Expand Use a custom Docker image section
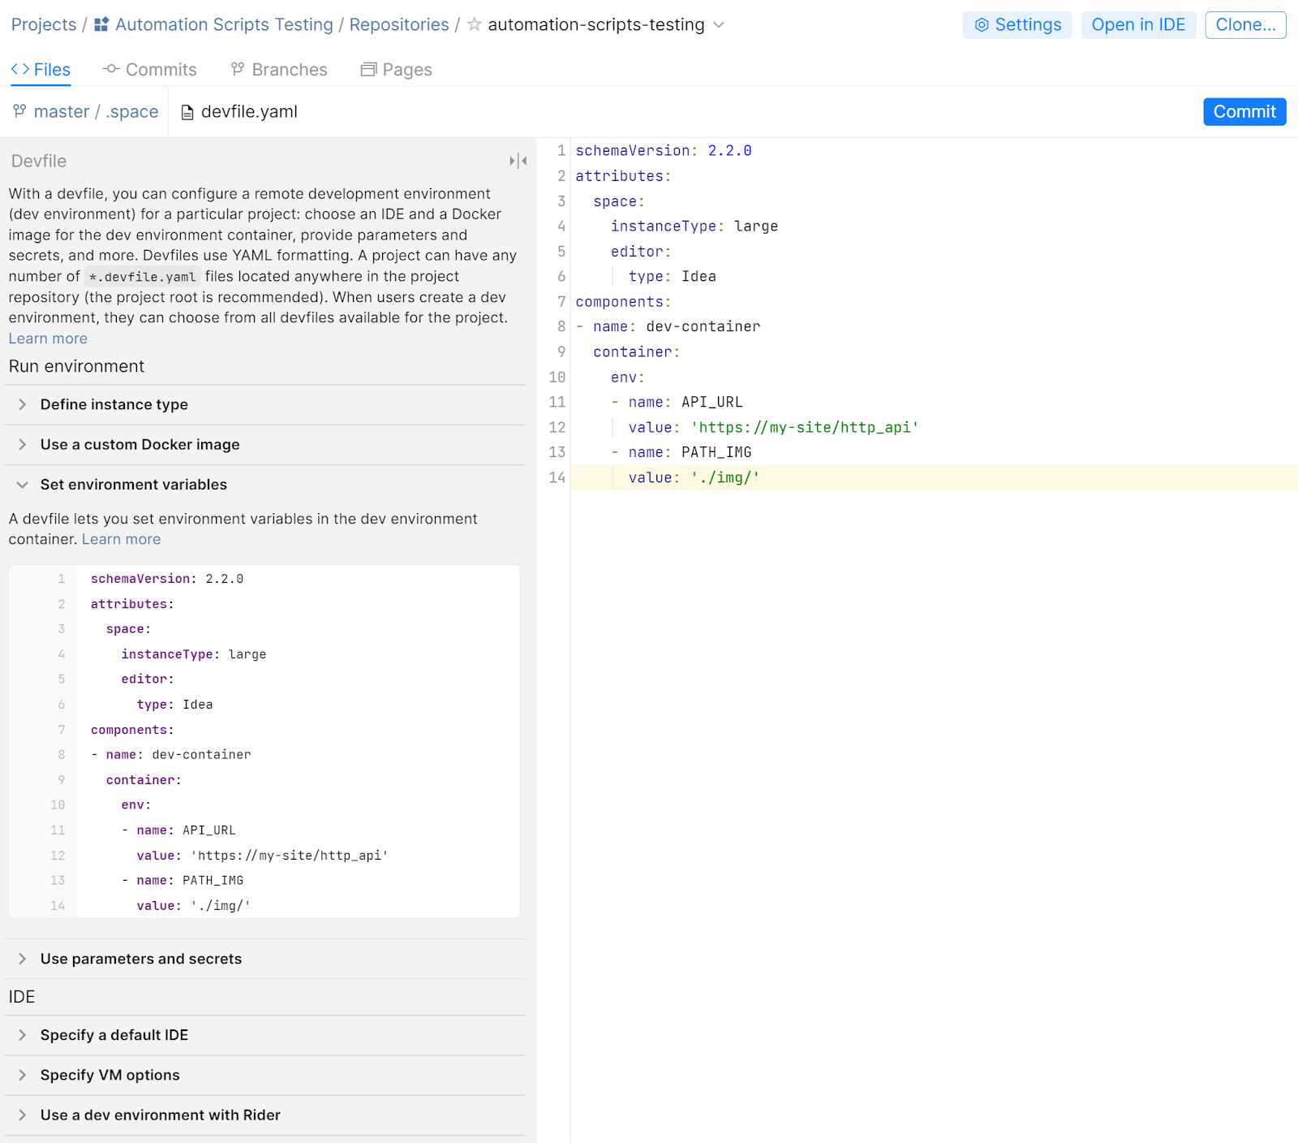 click(x=264, y=444)
